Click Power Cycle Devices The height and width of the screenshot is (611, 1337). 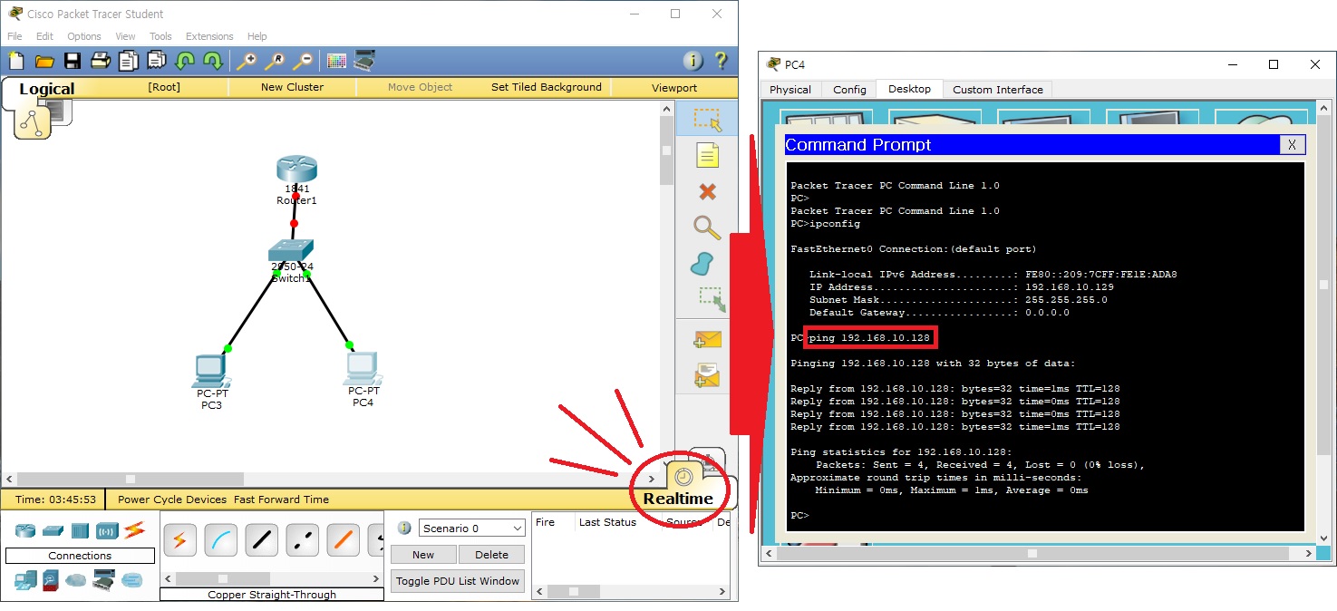172,499
